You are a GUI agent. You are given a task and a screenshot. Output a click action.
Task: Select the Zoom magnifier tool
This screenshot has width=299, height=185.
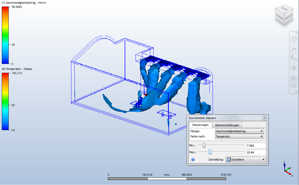pos(294,58)
